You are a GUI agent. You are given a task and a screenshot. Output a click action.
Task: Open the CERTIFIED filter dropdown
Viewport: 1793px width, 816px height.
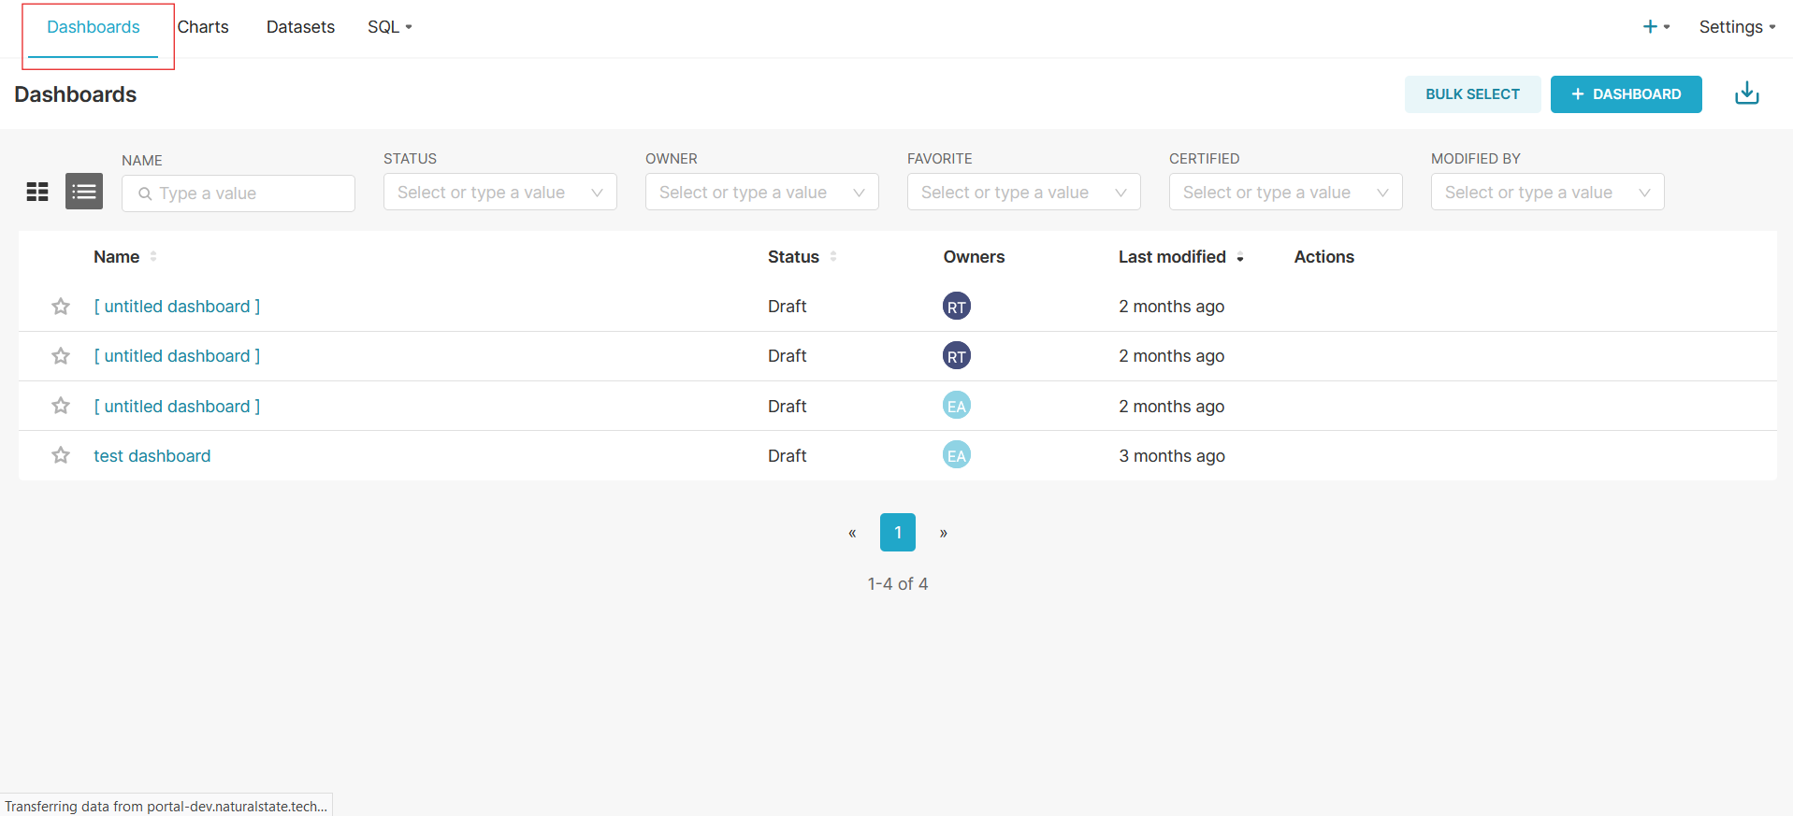[x=1286, y=192]
